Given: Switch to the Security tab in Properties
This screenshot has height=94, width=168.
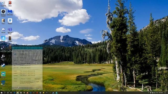Looking at the screenshot, I should pyautogui.click(x=19, y=51).
